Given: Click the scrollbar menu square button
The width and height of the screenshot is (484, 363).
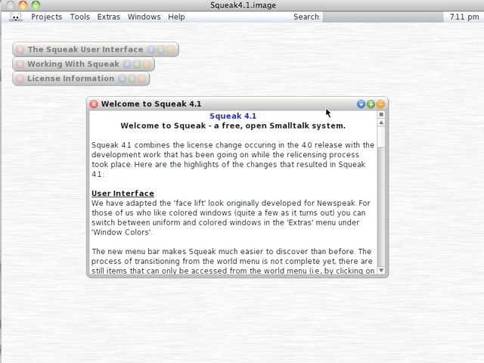Looking at the screenshot, I should pyautogui.click(x=381, y=114).
